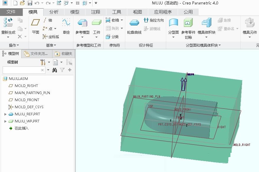Screen dimensions: 259x172
Task: Redo the last action
Action: (x=48, y=3)
